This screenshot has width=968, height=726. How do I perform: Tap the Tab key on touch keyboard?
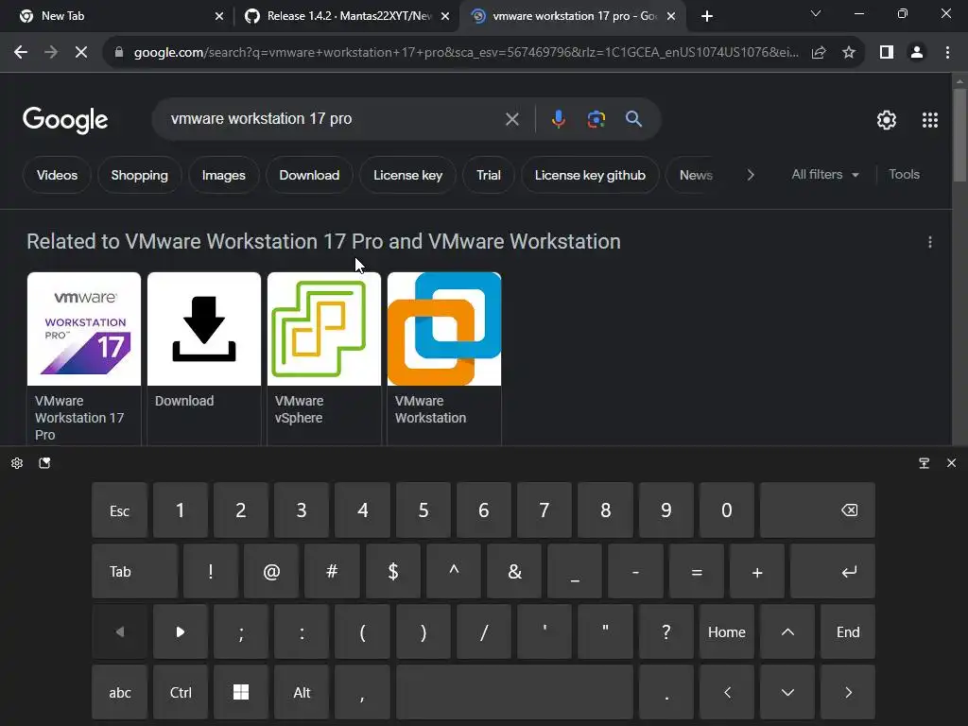tap(134, 572)
